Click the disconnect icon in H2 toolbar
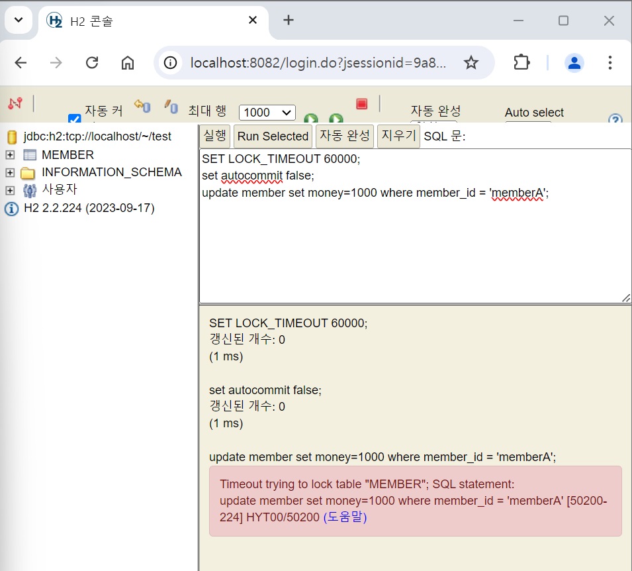632x571 pixels. [15, 104]
